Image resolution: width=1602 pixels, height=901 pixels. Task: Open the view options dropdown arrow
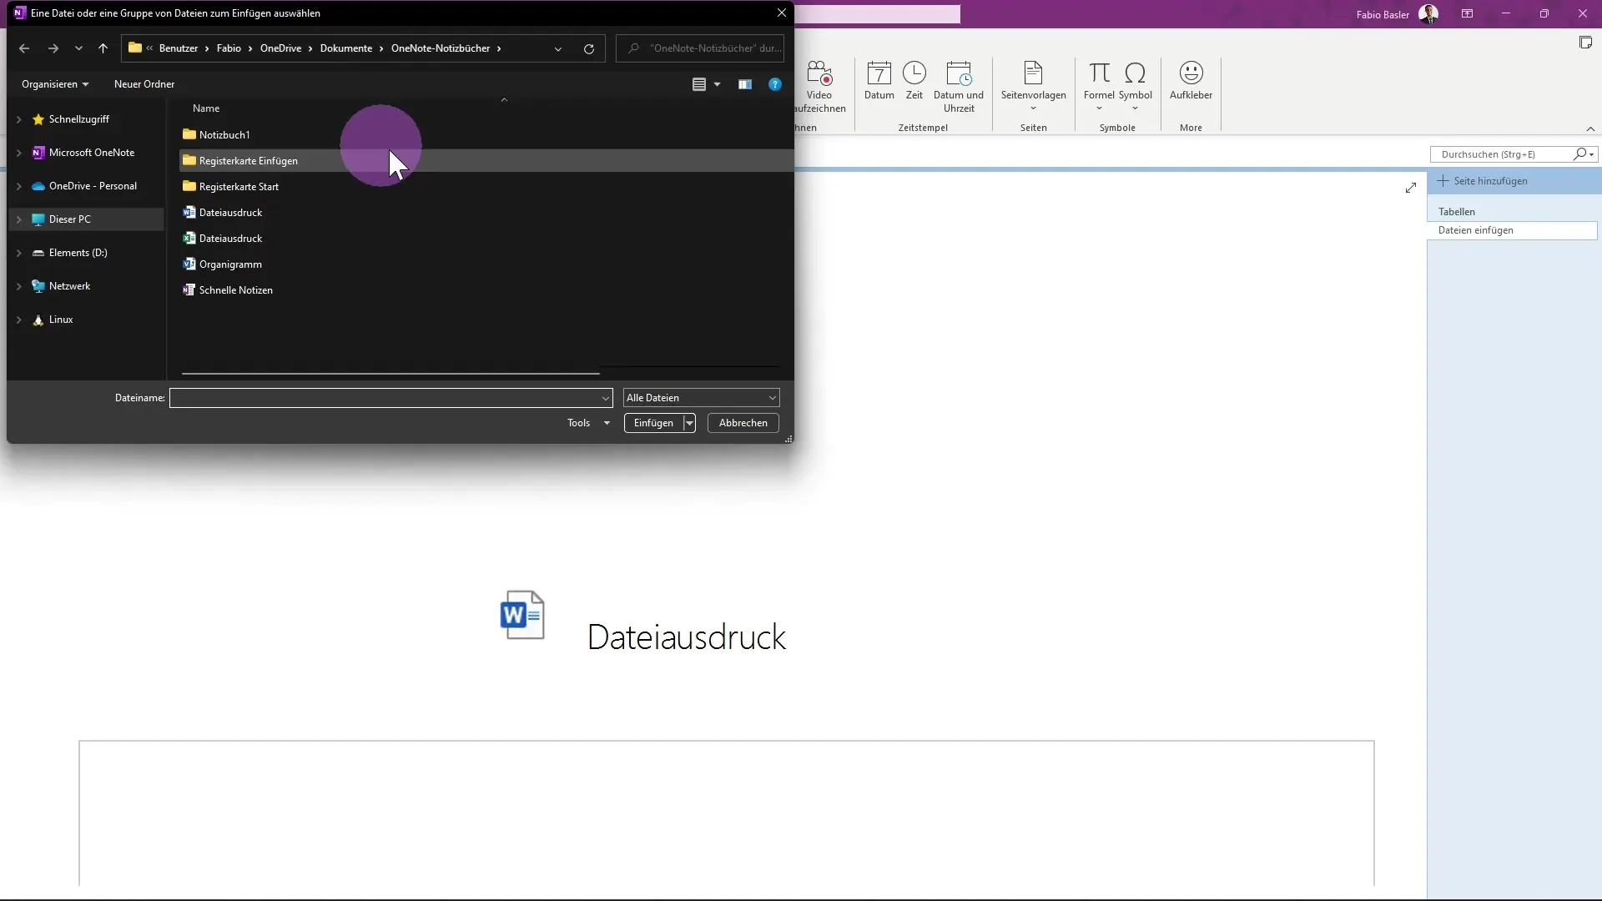coord(717,84)
